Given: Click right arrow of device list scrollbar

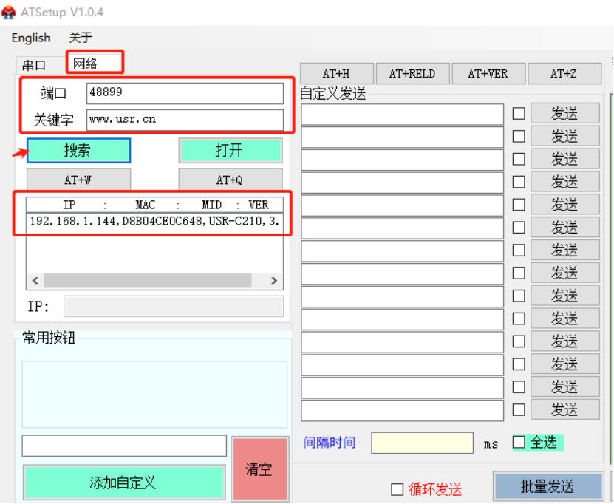Looking at the screenshot, I should click(274, 281).
